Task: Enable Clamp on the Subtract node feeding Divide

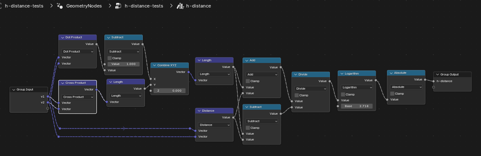Action: pos(248,128)
